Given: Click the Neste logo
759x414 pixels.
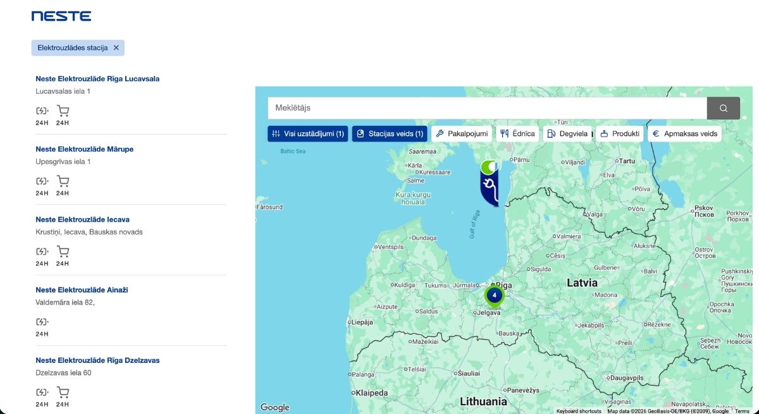Looking at the screenshot, I should tap(61, 16).
